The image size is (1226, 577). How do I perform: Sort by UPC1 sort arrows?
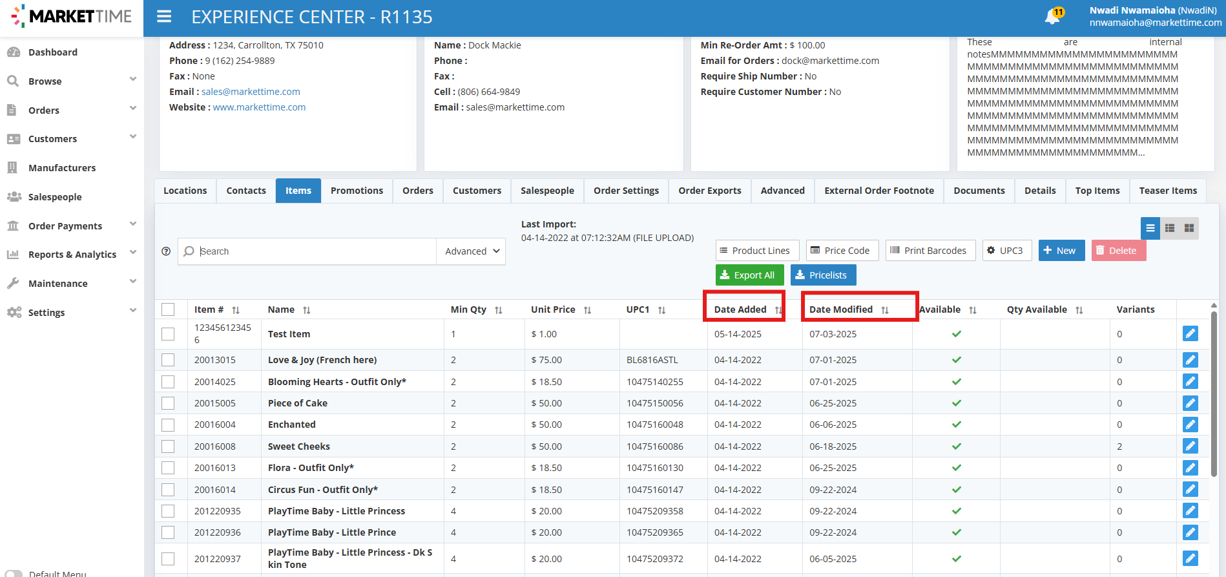tap(662, 310)
